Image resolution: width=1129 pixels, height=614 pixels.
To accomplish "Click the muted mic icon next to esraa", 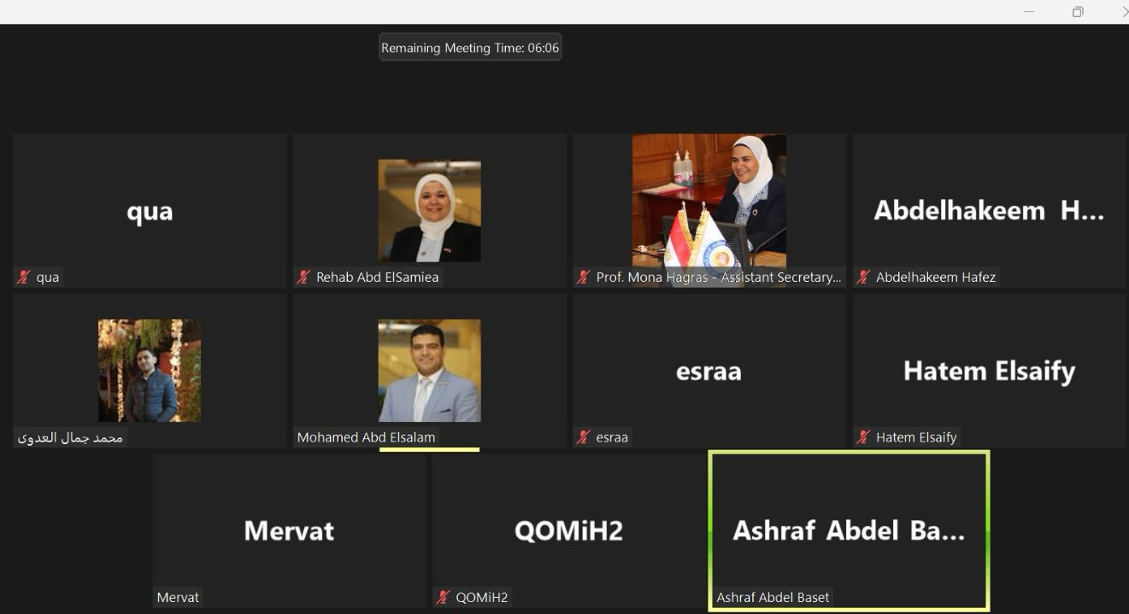I will point(584,437).
